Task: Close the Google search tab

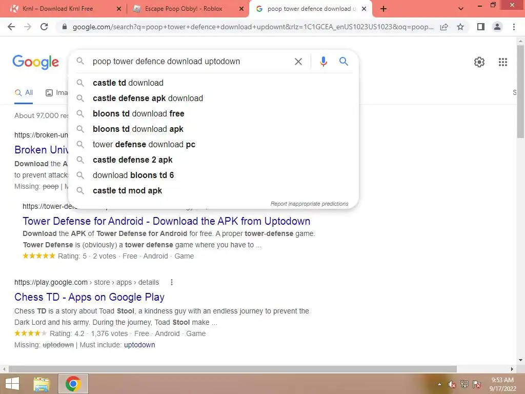Action: 365,9
